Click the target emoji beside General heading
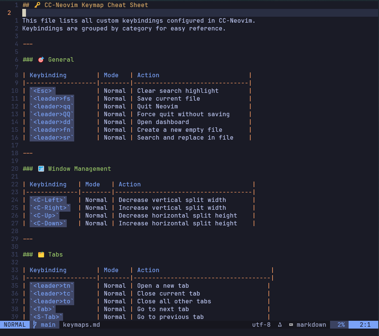Screen dimensions: 379x336 (x=41, y=60)
